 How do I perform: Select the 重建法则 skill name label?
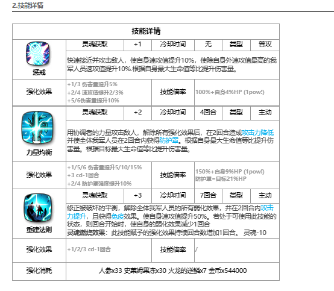(x=39, y=230)
